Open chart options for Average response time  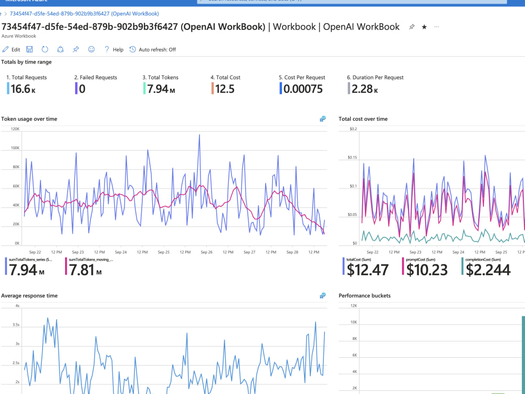(x=322, y=295)
